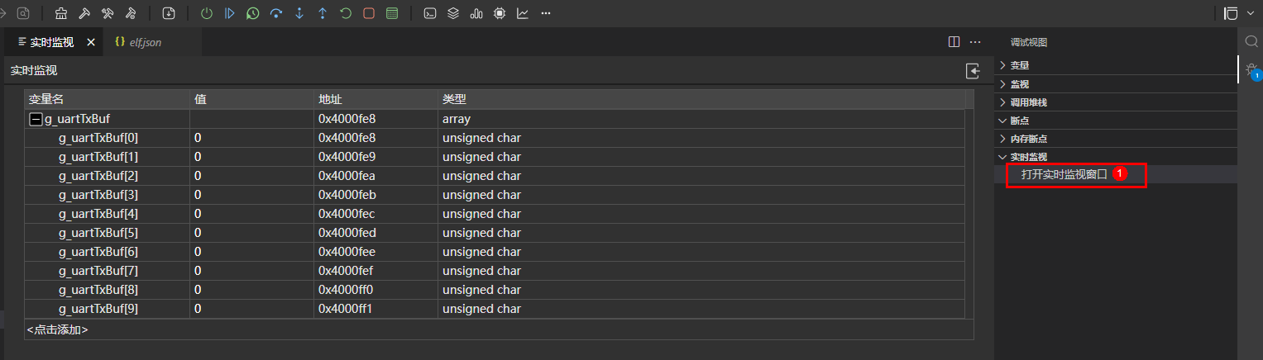Click the red stop debugging icon
The width and height of the screenshot is (1263, 360).
368,13
